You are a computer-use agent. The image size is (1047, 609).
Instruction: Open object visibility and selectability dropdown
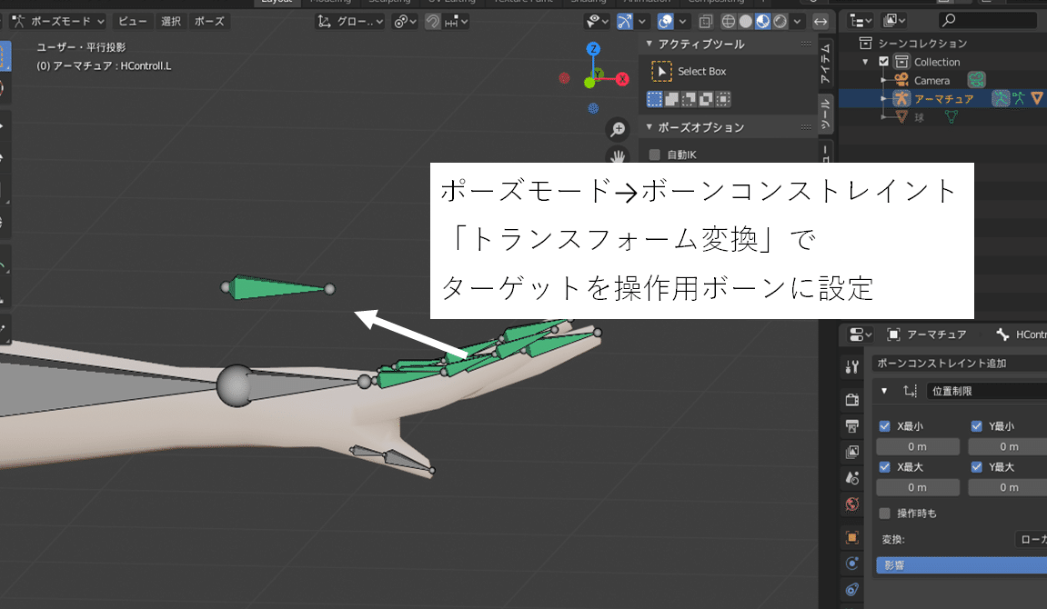pyautogui.click(x=597, y=21)
